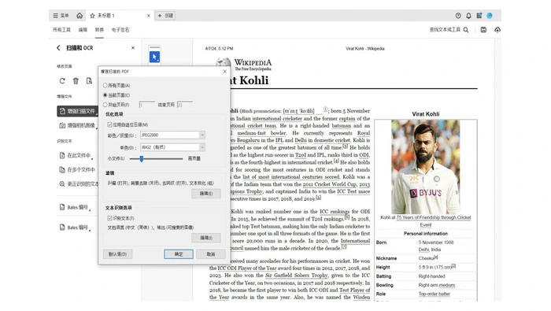551x311 pixels.
Task: Go back from 扫描和 OCR panel
Action: point(58,48)
